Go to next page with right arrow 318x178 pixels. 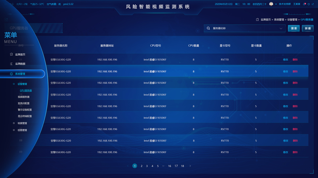pyautogui.click(x=190, y=166)
